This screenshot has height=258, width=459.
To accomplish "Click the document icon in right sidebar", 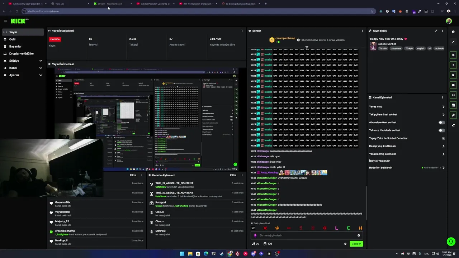I will [x=453, y=75].
